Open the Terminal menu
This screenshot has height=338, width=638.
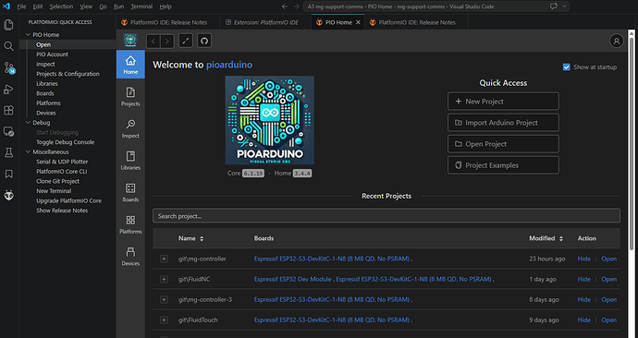[x=141, y=6]
